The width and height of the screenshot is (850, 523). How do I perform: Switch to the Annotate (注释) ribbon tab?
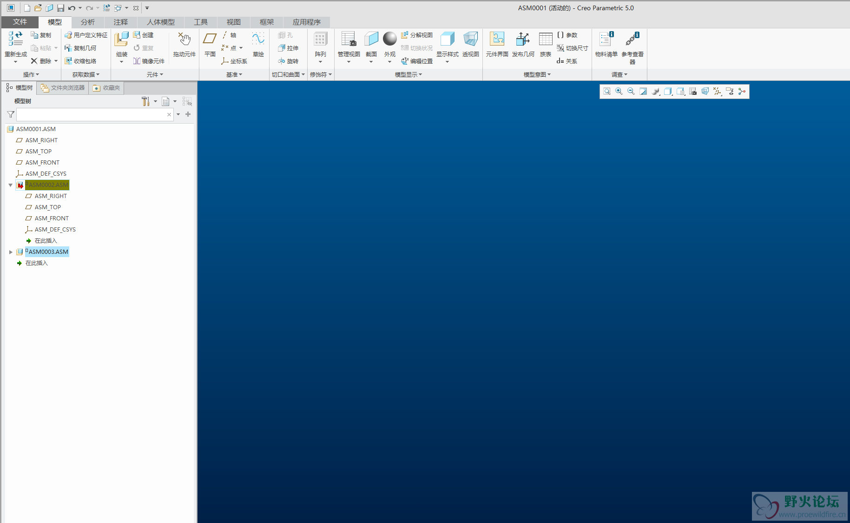120,22
